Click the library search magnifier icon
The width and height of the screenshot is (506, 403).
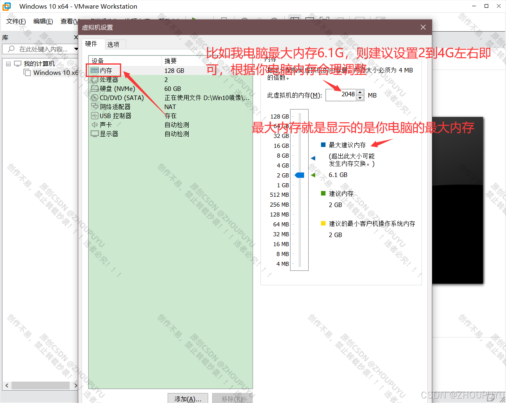(x=11, y=49)
